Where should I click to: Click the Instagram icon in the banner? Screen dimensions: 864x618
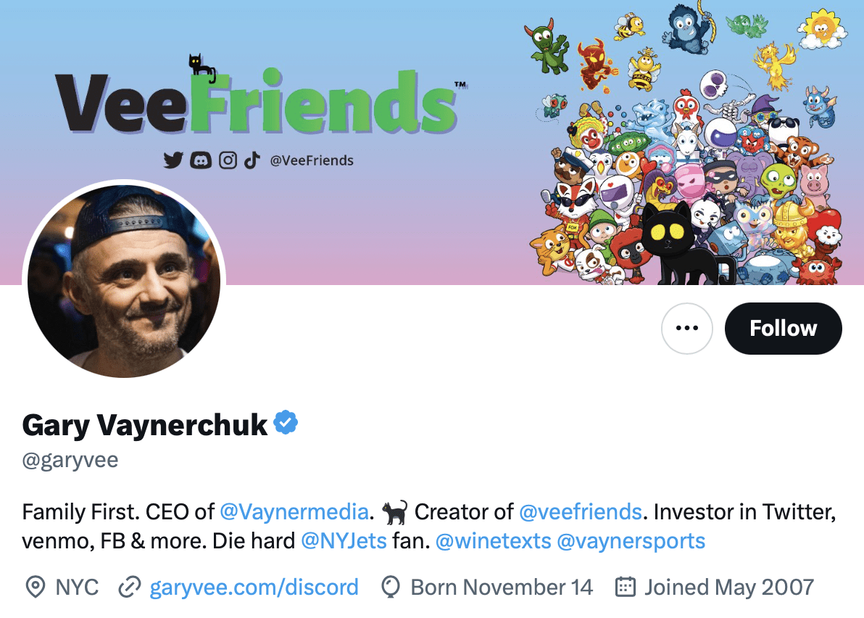pyautogui.click(x=228, y=160)
